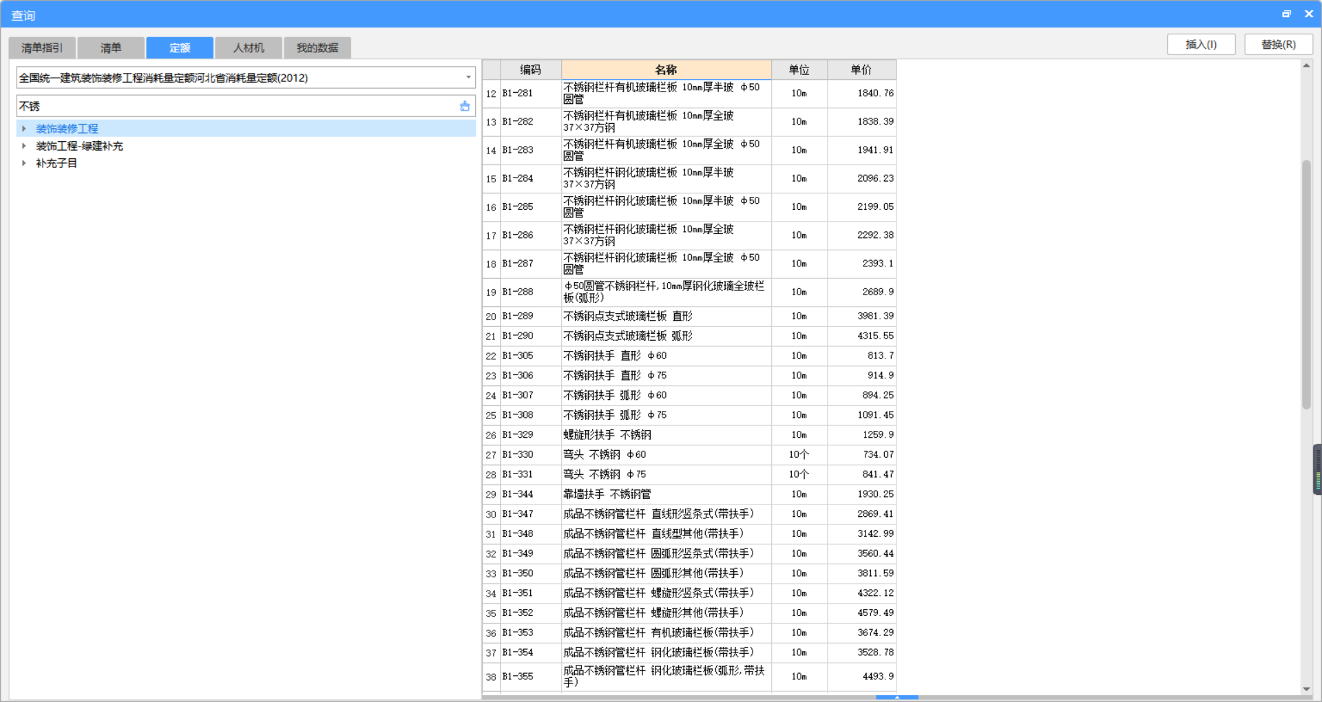Click the scroll up arrow
Screen dimensions: 1322x702
(x=1306, y=65)
